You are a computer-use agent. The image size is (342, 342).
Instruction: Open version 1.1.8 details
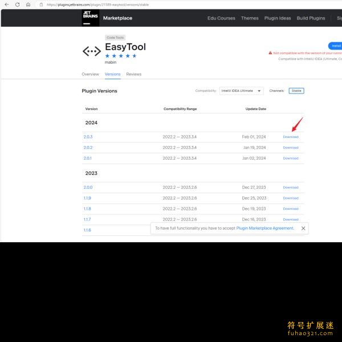tap(87, 209)
